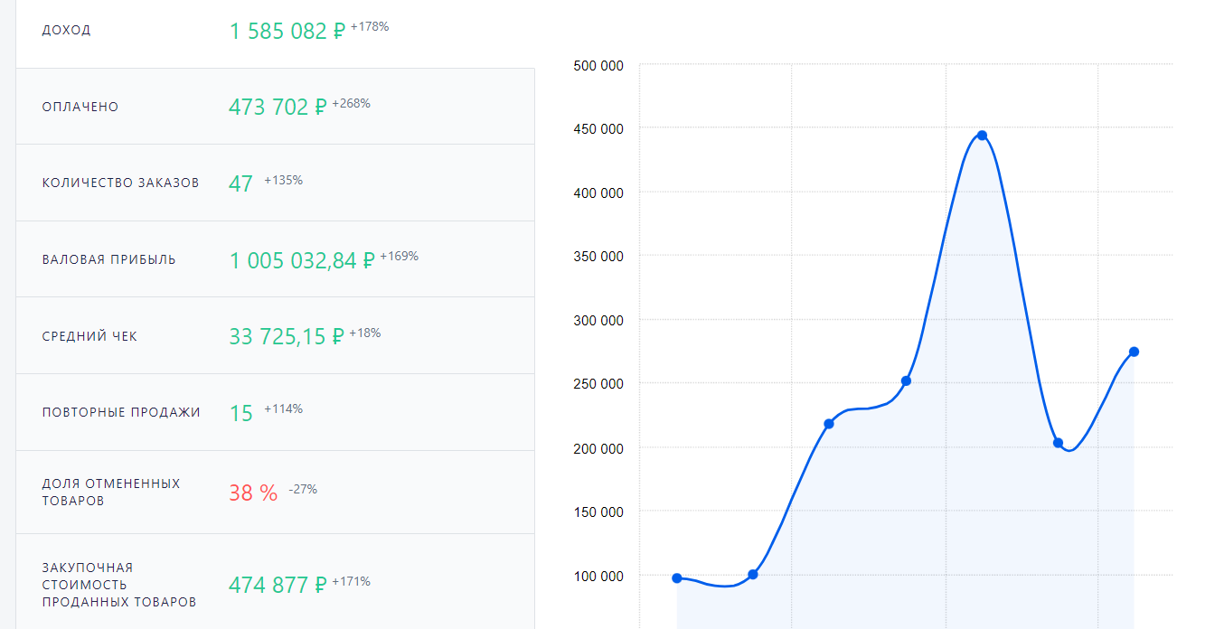Screen dimensions: 1224x629
Task: Click the red 38 % value
Action: (253, 493)
